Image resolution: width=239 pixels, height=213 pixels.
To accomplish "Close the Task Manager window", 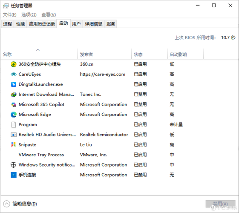I will (230, 6).
